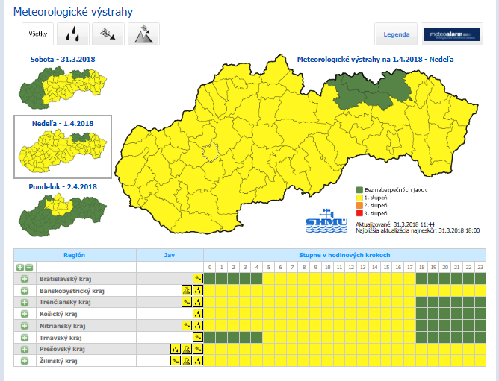Open the mountain warnings tab
The image size is (499, 381).
point(143,34)
